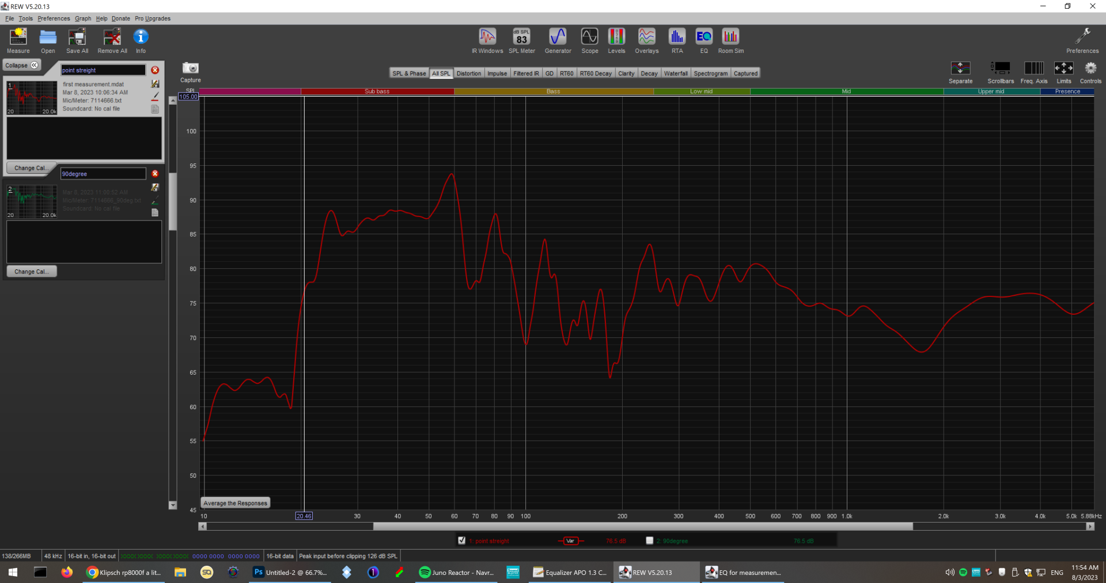This screenshot has height=583, width=1106.
Task: Enable the 90degree trace checkbox
Action: (649, 540)
